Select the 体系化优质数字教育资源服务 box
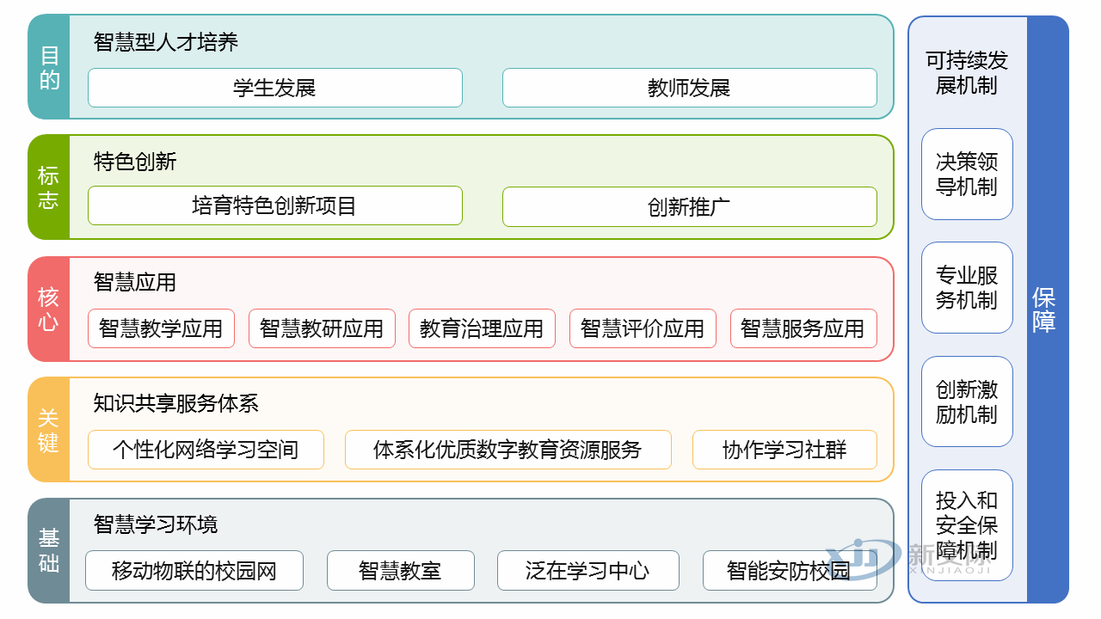The height and width of the screenshot is (619, 1101). click(508, 450)
